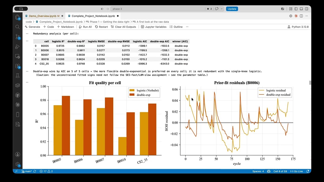324x182 pixels.
Task: Click the 'main*' git branch in status bar
Action: coord(27,171)
